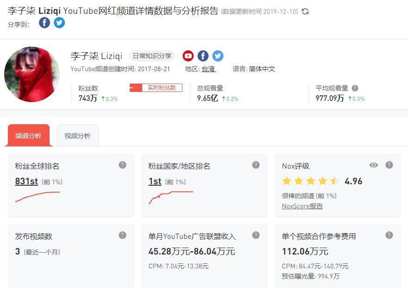
Task: Switch to 视频分析 tab
Action: coord(77,135)
